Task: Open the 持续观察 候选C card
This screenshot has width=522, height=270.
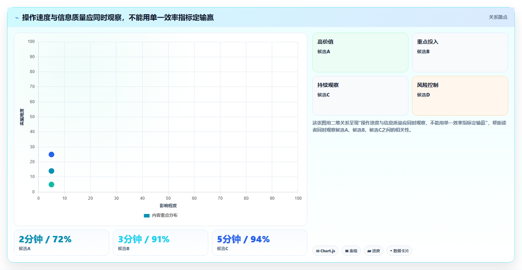Action: [x=360, y=96]
